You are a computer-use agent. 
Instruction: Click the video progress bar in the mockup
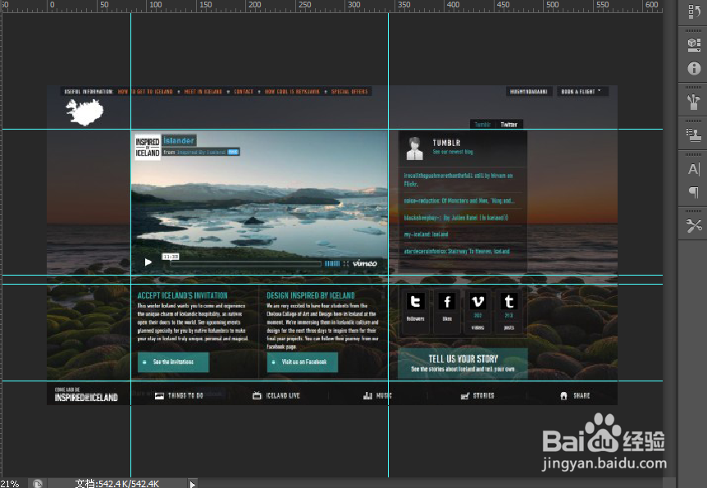[246, 263]
